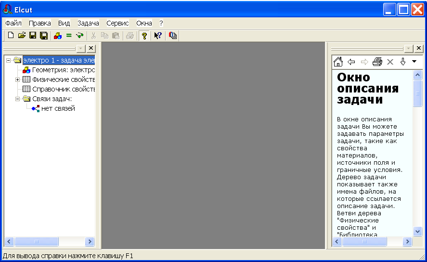
Task: Click the Print toolbar icon
Action: [x=130, y=36]
